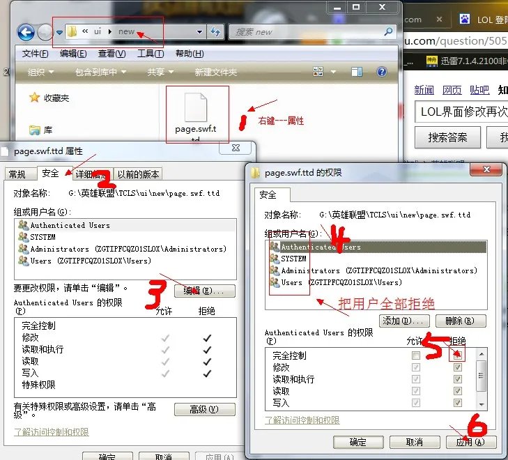Click the 高级(V) button
The width and height of the screenshot is (508, 460).
[x=204, y=409]
